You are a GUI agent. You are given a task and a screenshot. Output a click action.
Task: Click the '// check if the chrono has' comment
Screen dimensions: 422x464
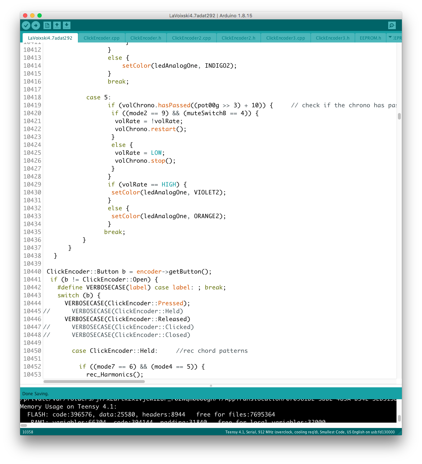(x=344, y=105)
